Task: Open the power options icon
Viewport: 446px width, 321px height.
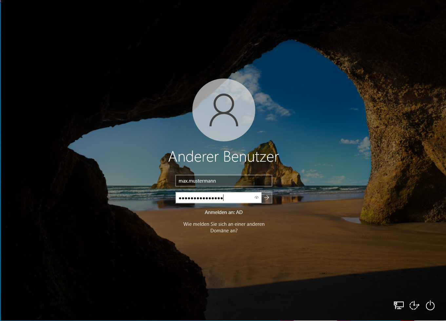Action: 430,305
